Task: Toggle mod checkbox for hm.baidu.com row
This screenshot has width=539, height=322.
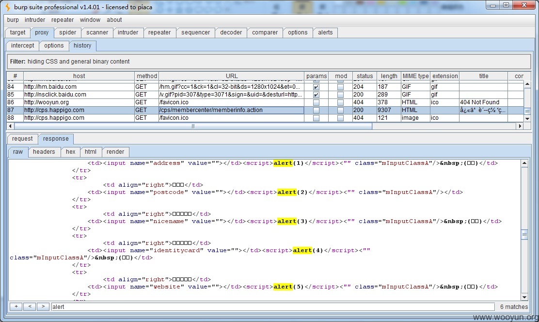Action: point(340,87)
